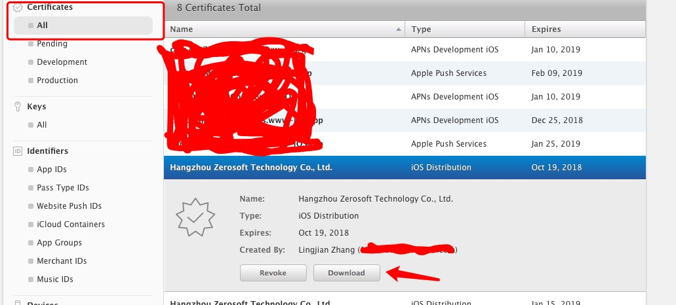The height and width of the screenshot is (305, 676).
Task: Select the row expiring Jan 10, 2019 at top
Action: tap(405, 50)
